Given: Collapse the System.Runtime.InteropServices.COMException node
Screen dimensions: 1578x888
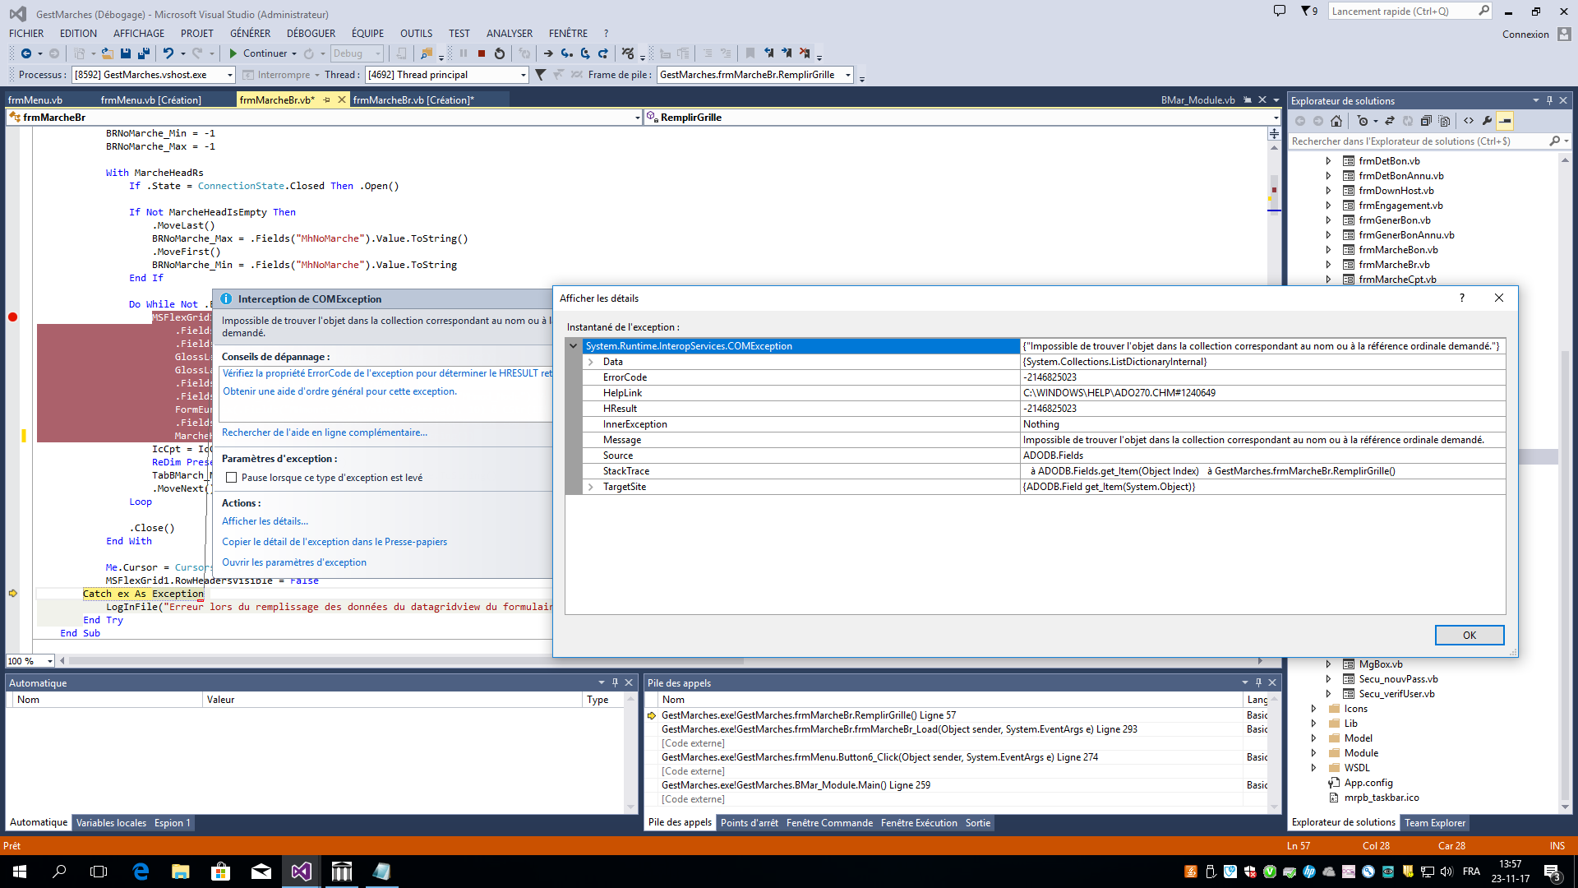Looking at the screenshot, I should coord(573,346).
